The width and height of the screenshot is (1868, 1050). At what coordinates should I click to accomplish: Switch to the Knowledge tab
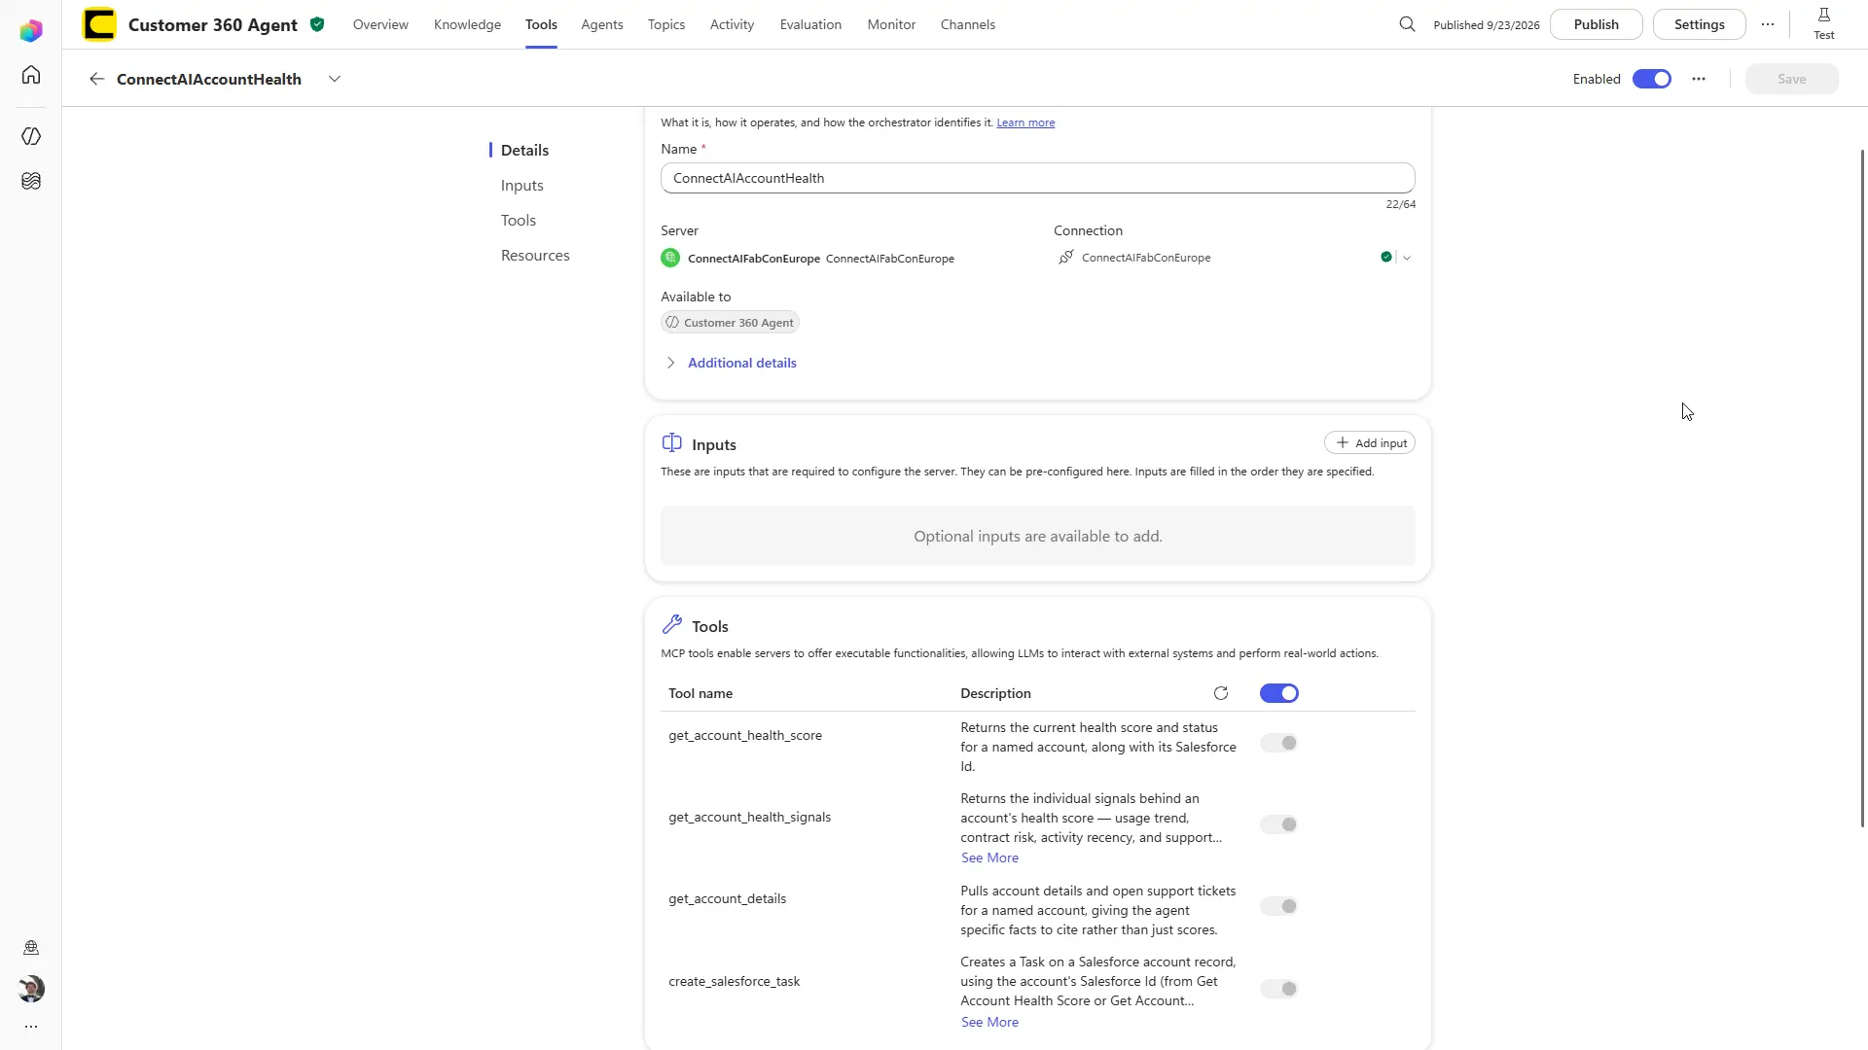coord(467,24)
